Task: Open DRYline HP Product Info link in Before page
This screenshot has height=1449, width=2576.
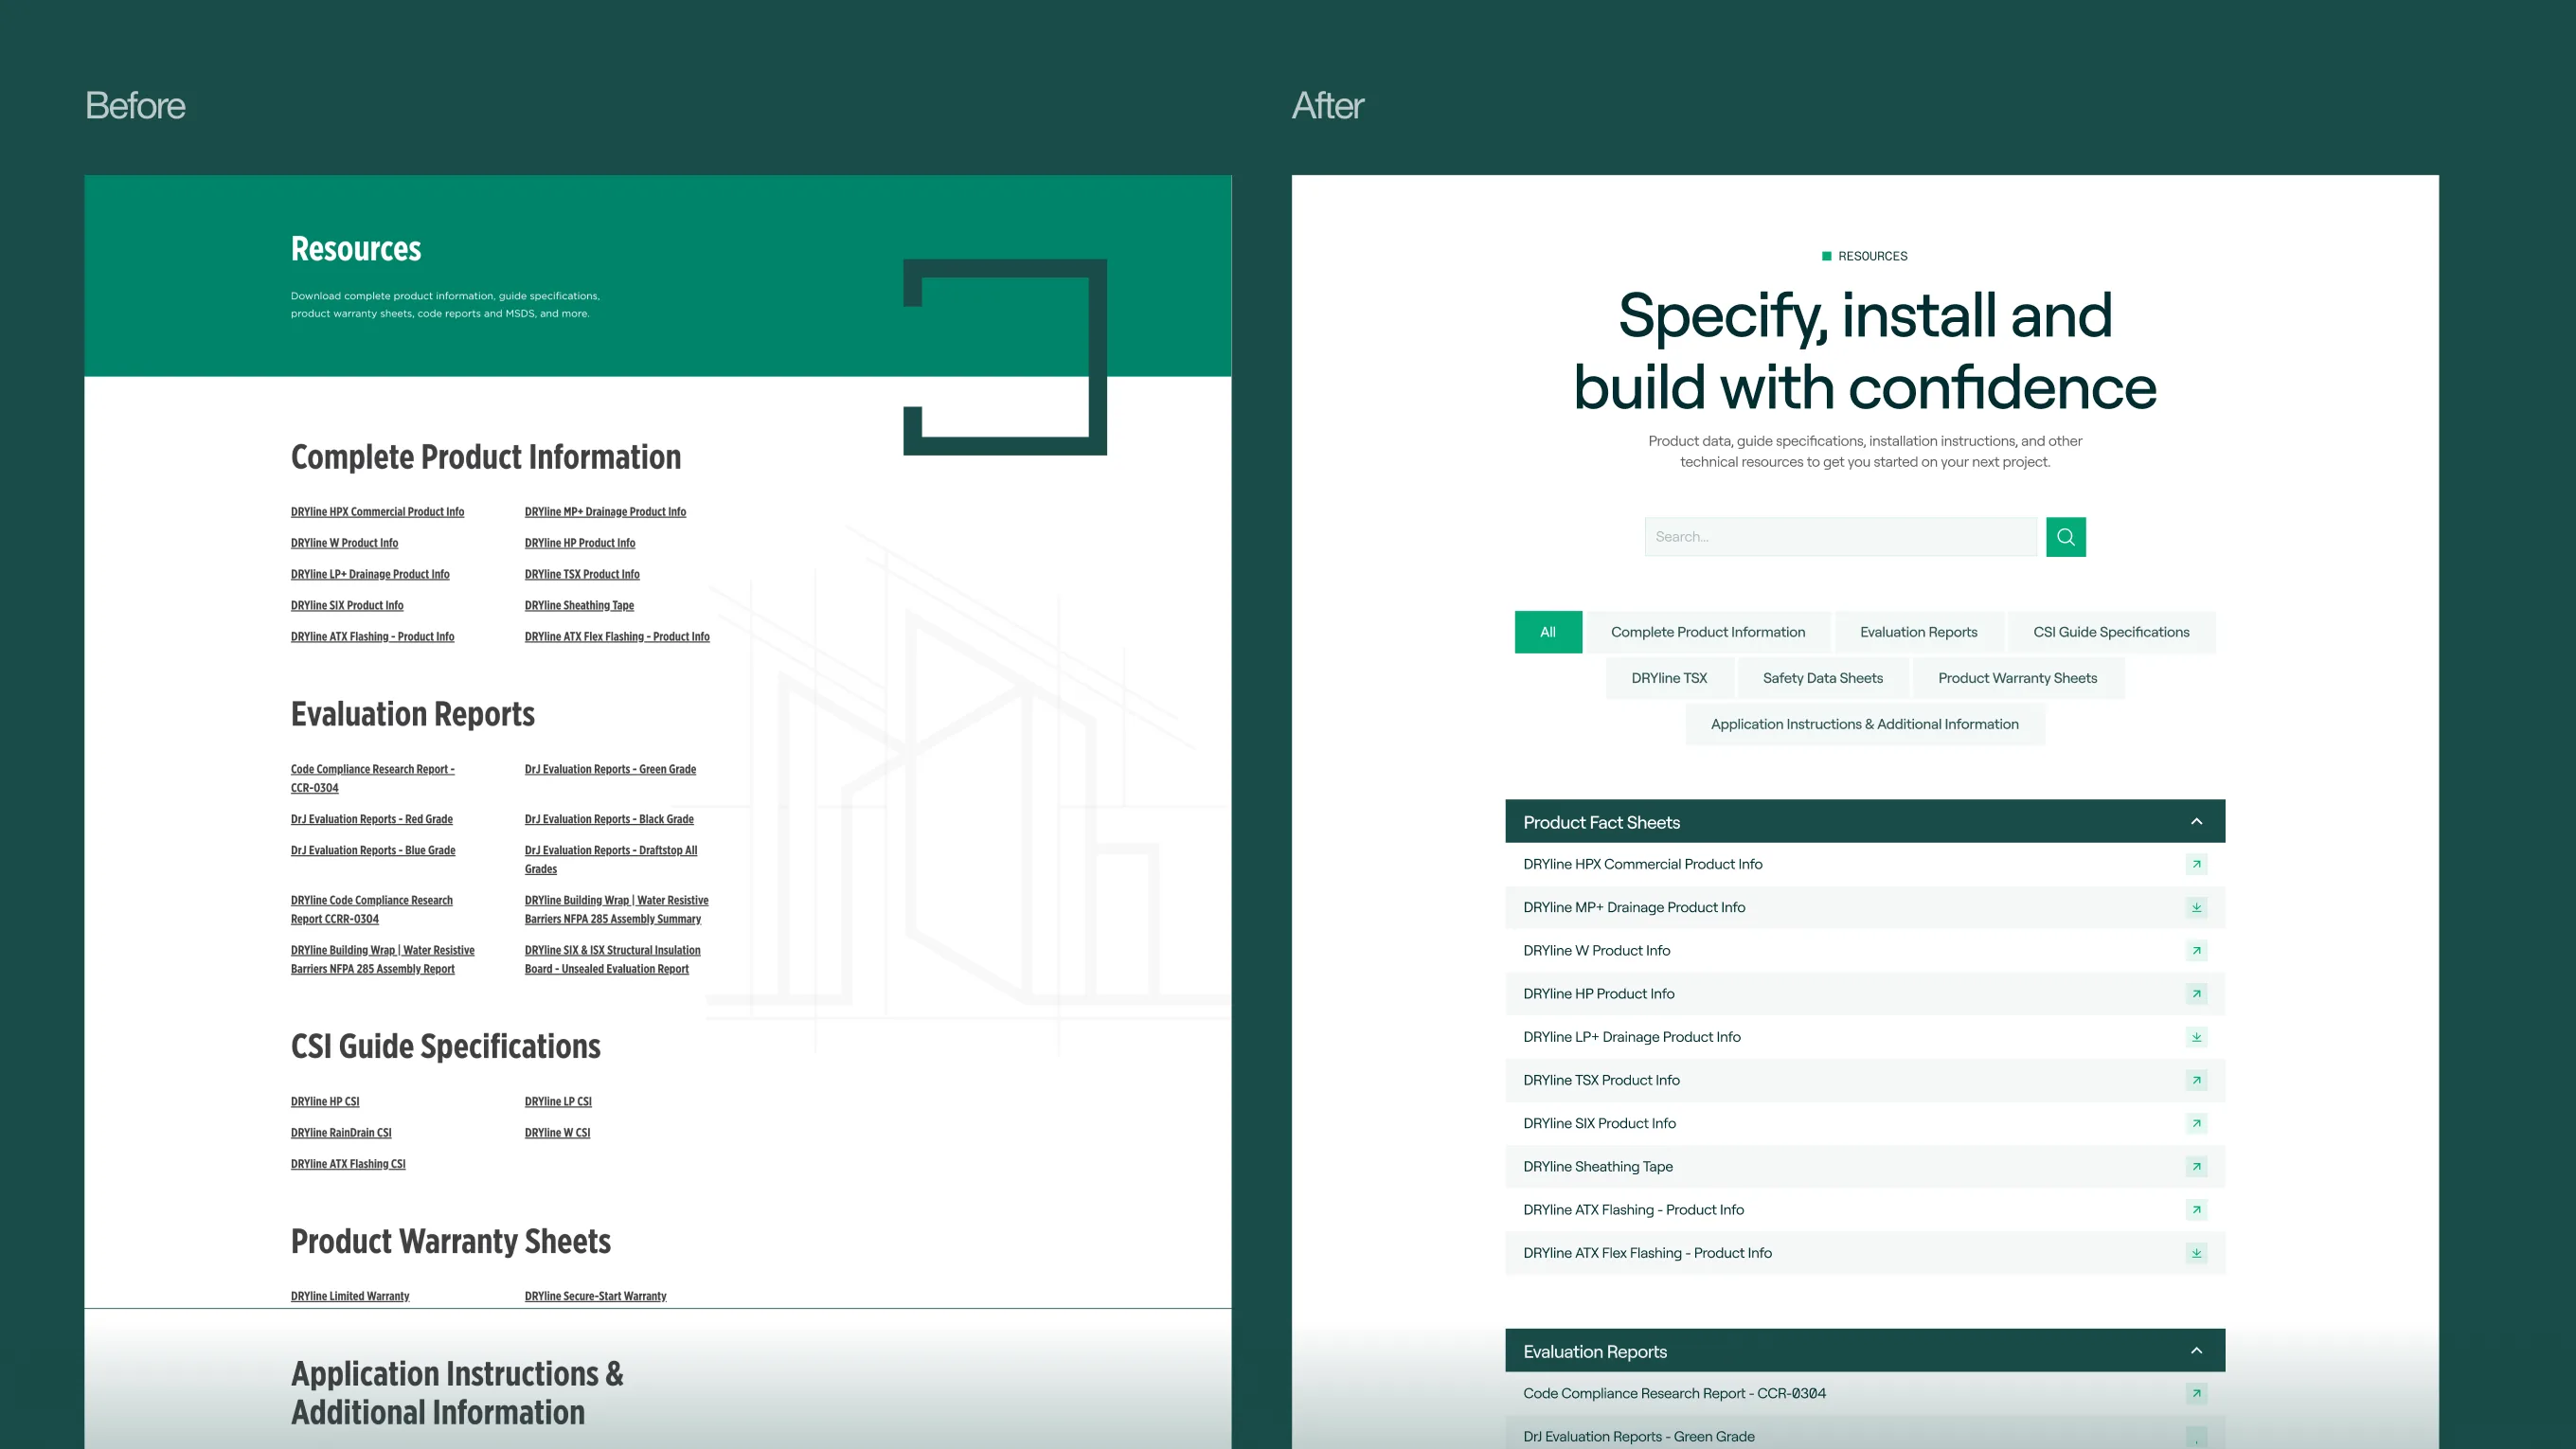Action: (x=580, y=543)
